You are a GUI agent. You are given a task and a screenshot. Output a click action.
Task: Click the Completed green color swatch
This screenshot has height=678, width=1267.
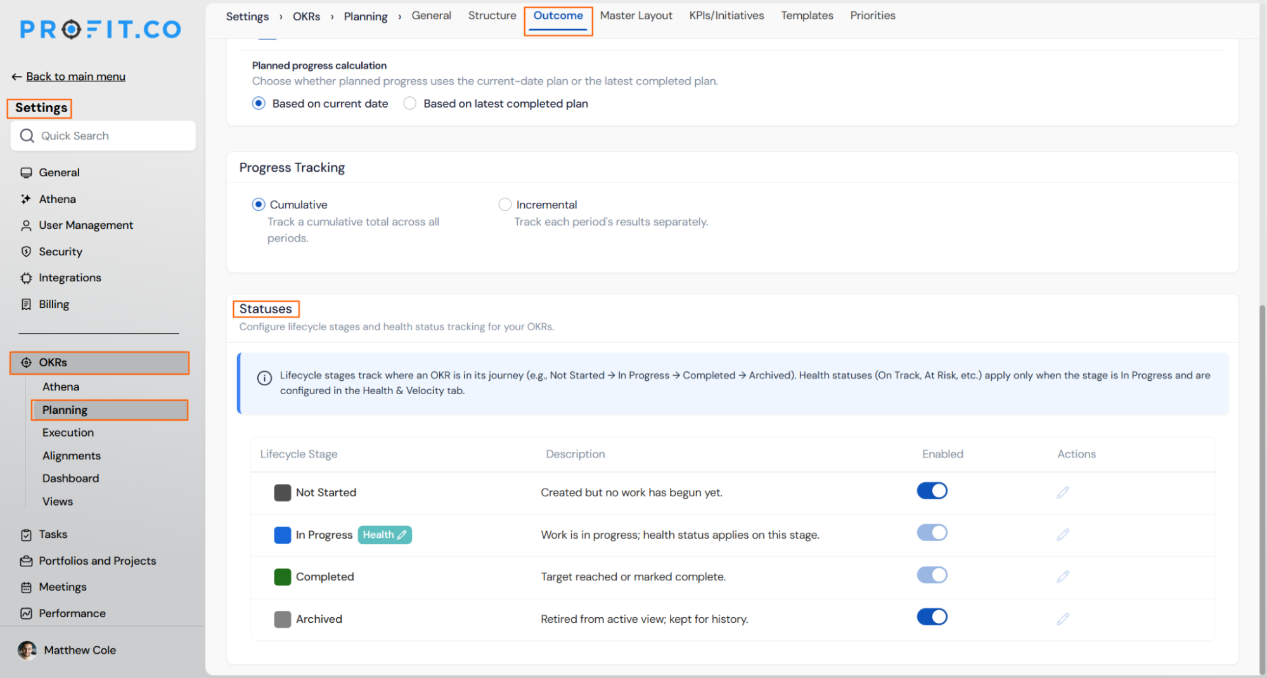283,577
